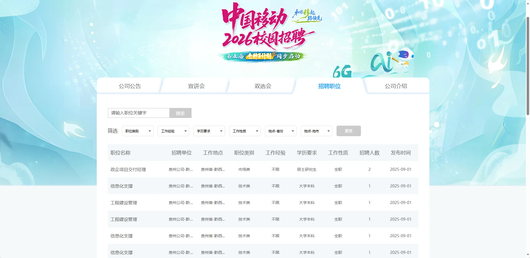Expand the 学历要求 dropdown
530x258 pixels.
point(209,131)
